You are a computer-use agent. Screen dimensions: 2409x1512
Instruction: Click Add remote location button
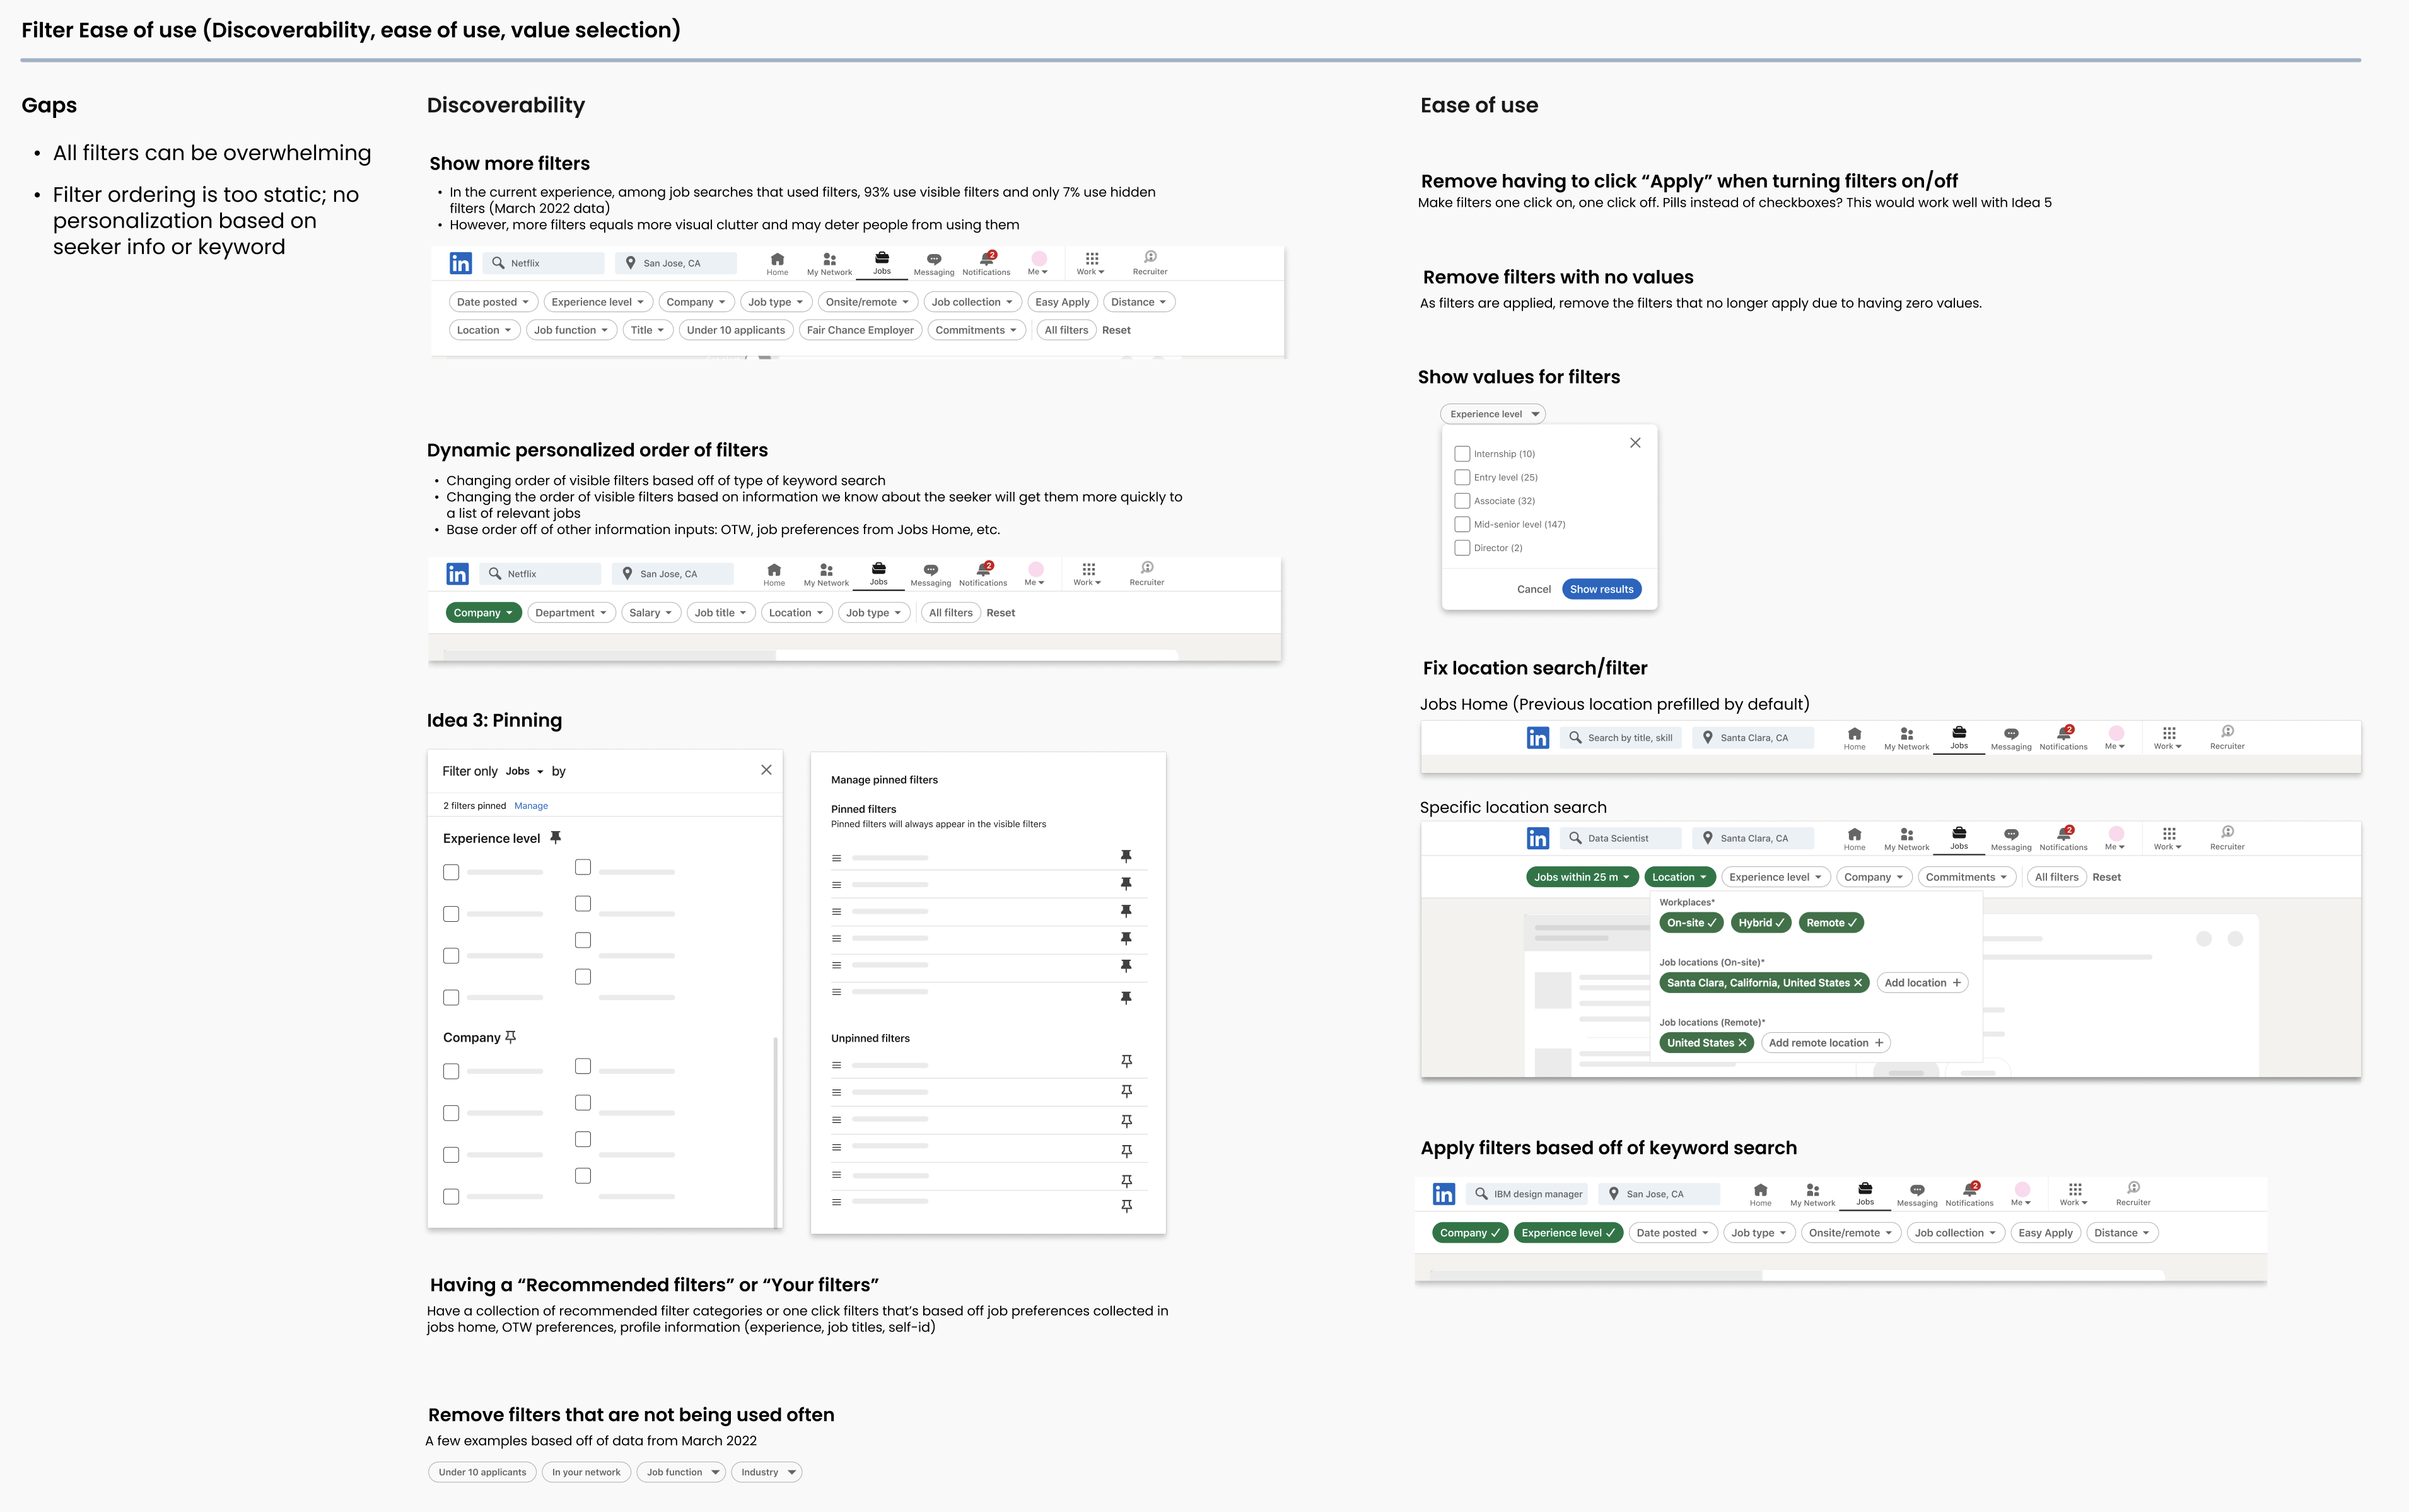[1826, 1043]
